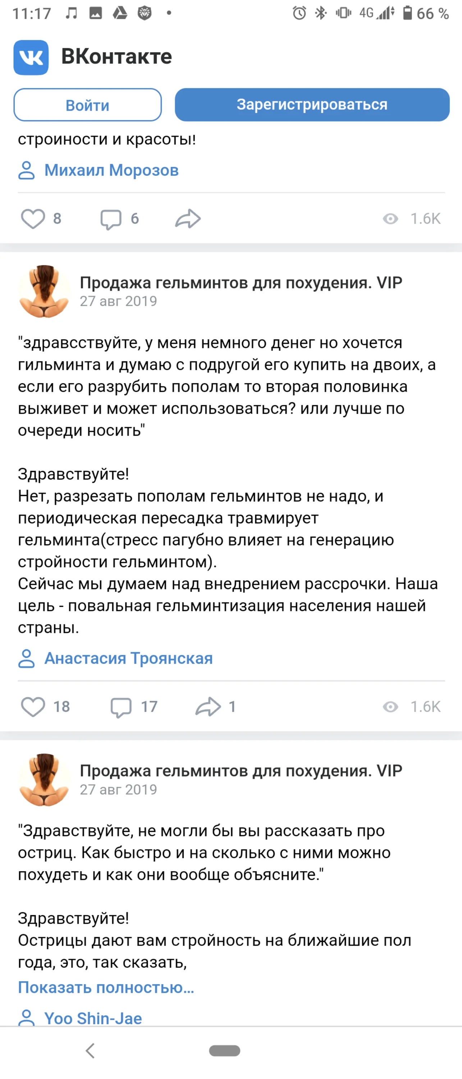462x1079 pixels.
Task: Like the post about разрезание гельминтов
Action: 34,707
